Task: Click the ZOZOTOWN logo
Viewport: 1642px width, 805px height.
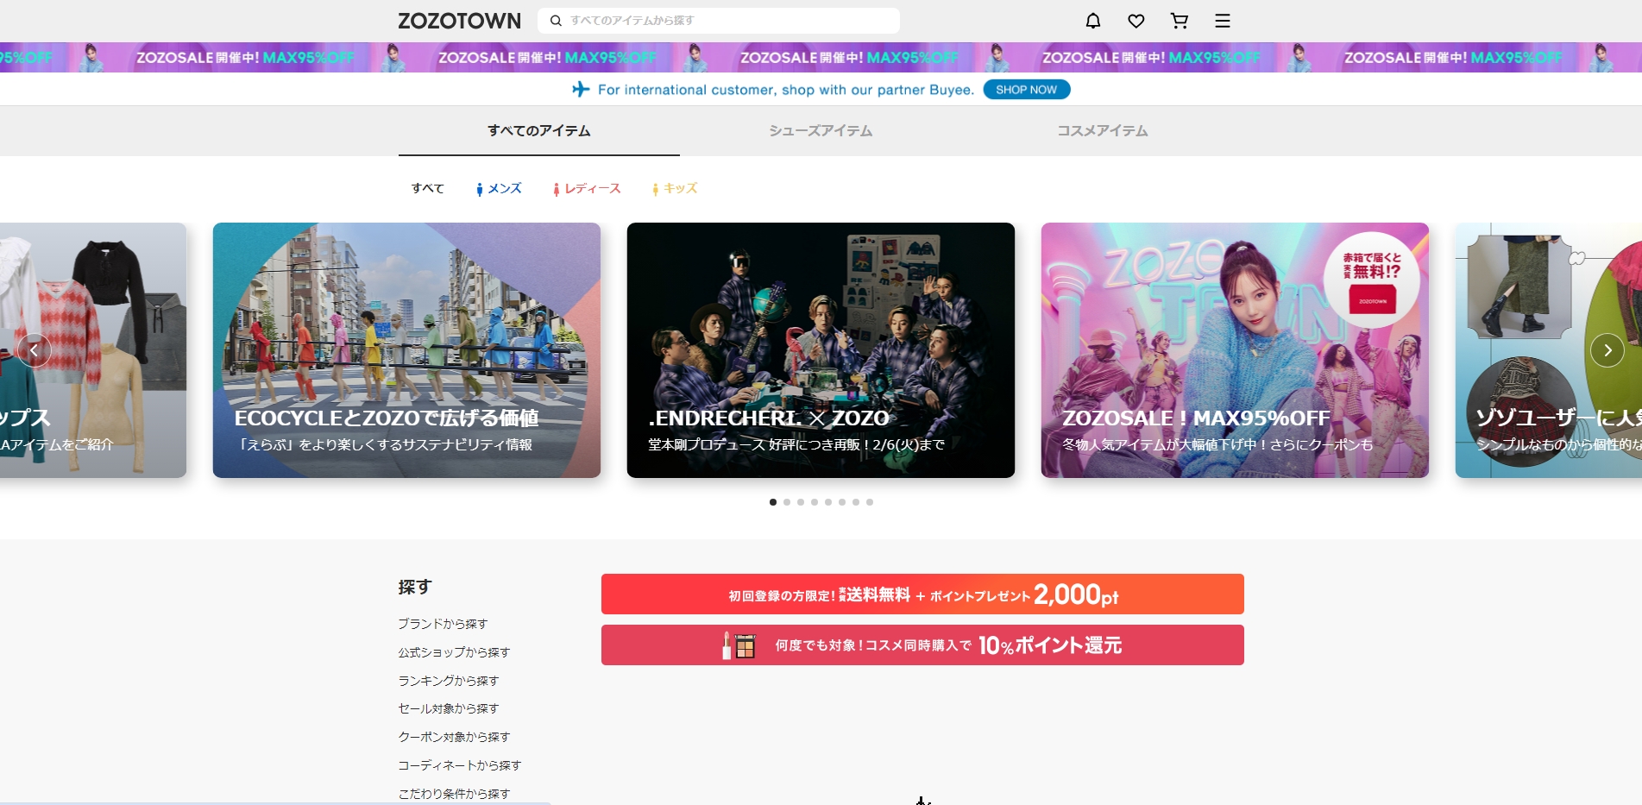Action: [x=459, y=21]
